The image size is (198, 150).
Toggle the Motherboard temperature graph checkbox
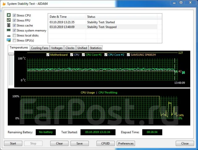(x=48, y=55)
